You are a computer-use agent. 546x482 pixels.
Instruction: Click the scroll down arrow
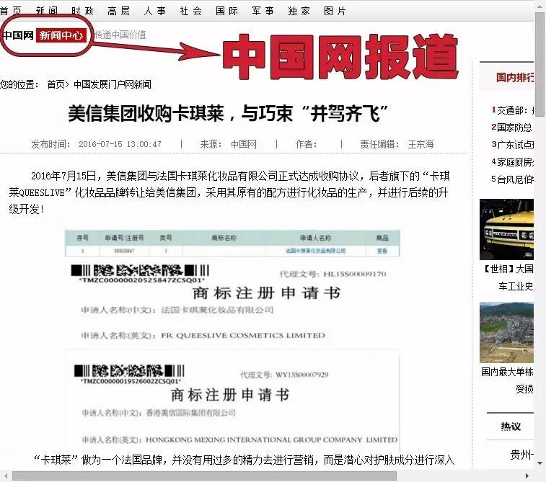pos(540,463)
